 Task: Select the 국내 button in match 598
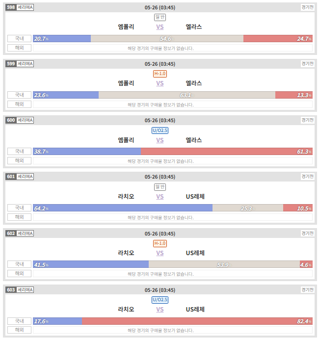(19, 38)
